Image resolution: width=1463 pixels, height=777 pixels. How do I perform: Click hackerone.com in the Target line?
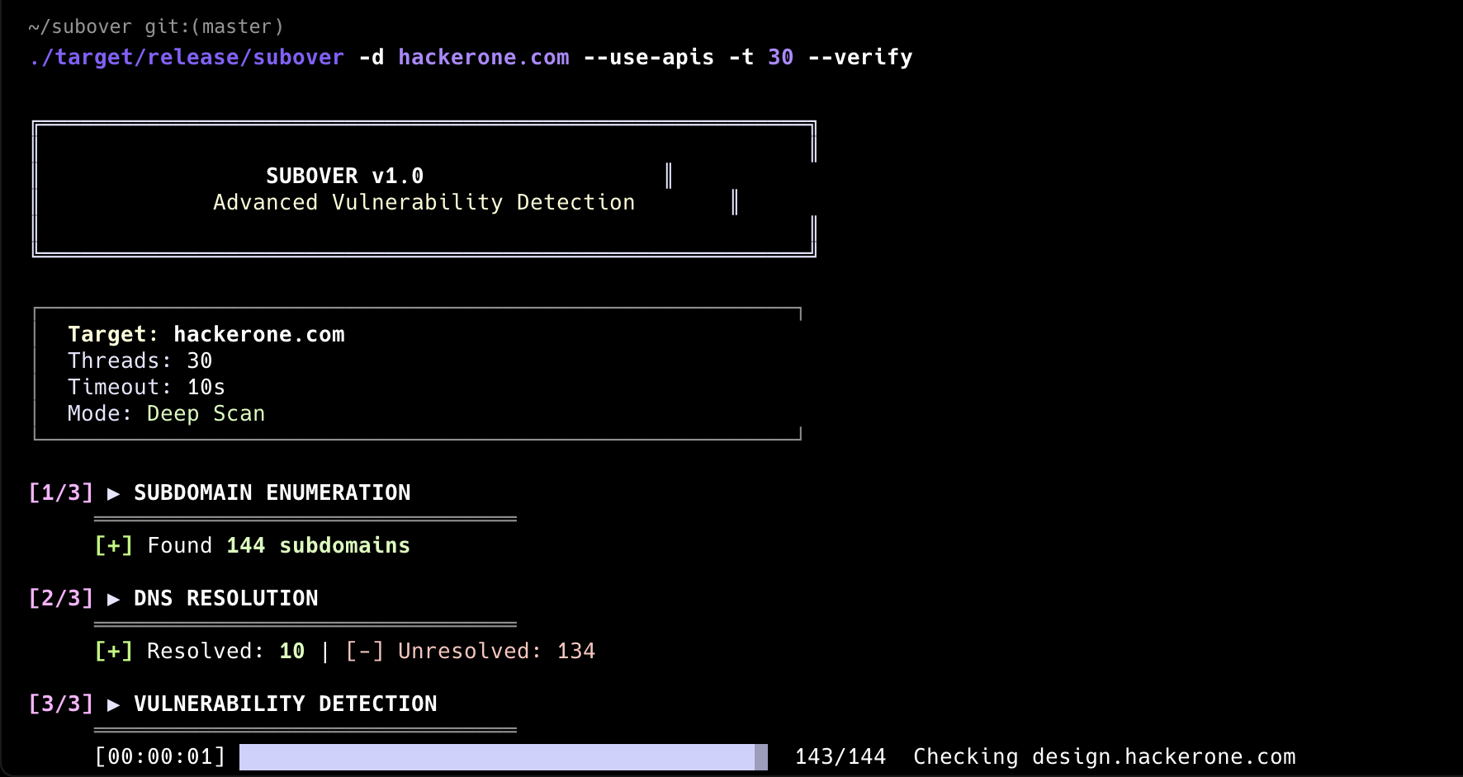259,334
